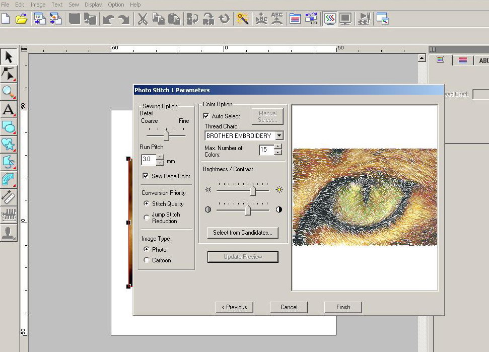Open the Sew menu
Image resolution: width=489 pixels, height=352 pixels.
point(74,5)
